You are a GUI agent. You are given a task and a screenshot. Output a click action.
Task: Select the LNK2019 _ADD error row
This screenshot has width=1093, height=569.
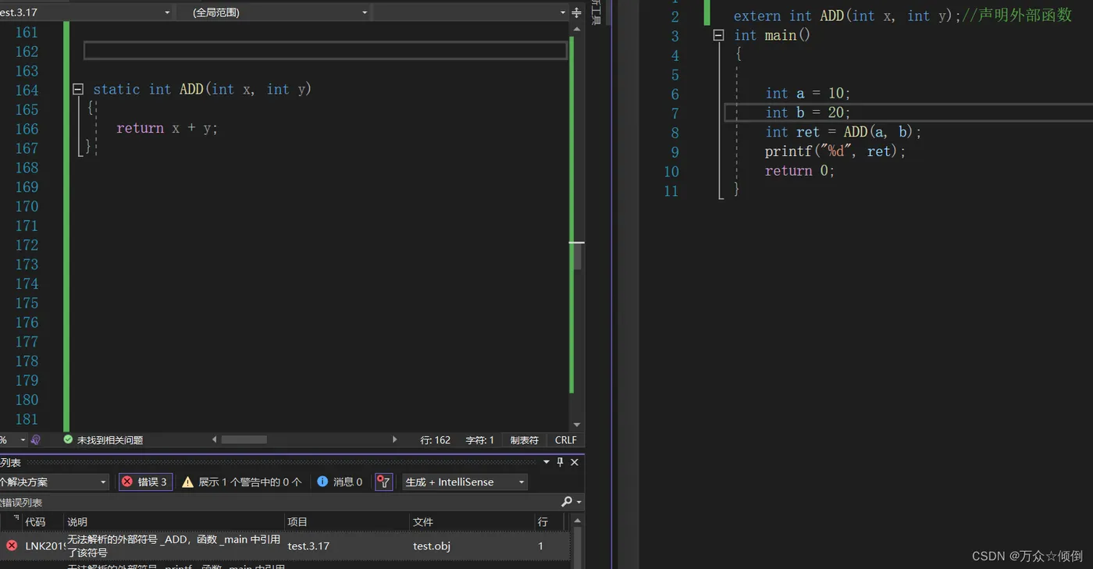[x=285, y=546]
